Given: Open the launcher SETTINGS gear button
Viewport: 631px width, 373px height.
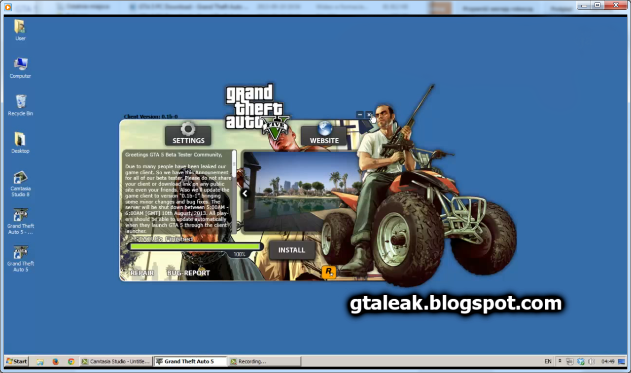Looking at the screenshot, I should [188, 134].
